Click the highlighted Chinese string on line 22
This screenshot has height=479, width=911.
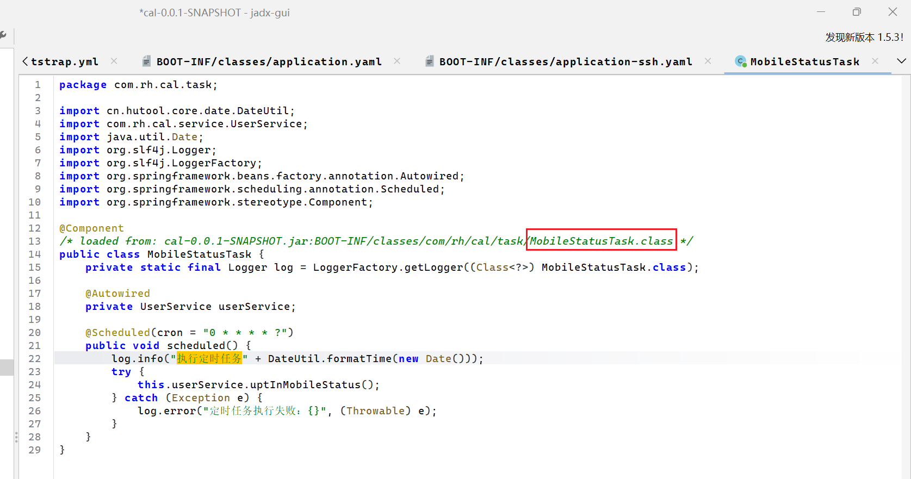209,359
